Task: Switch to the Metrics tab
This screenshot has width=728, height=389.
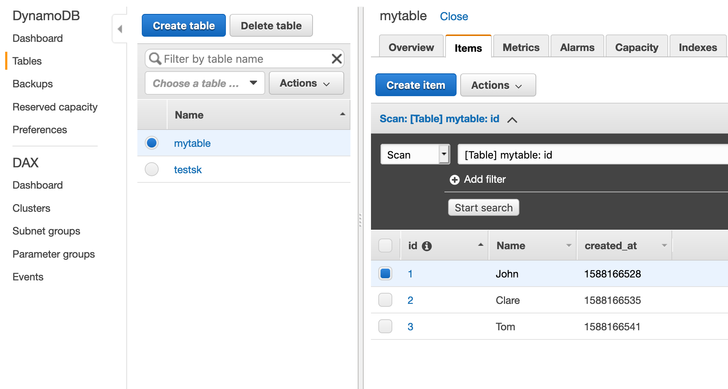Action: point(520,47)
